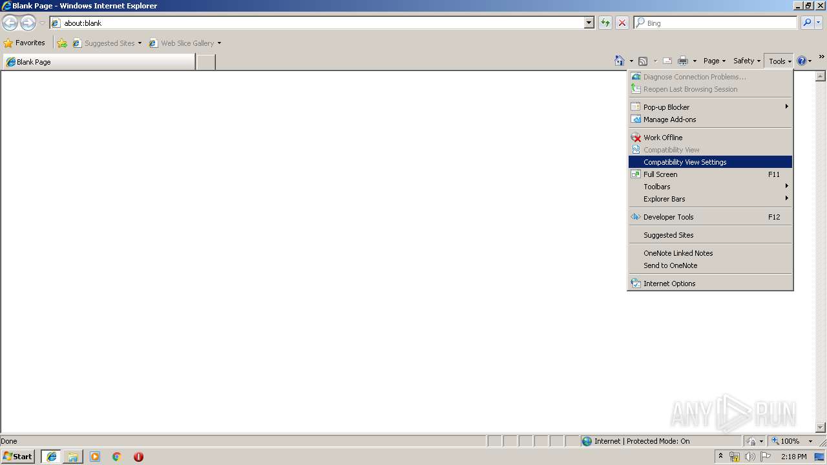The height and width of the screenshot is (465, 827).
Task: Click the network tray icon
Action: coord(735,457)
